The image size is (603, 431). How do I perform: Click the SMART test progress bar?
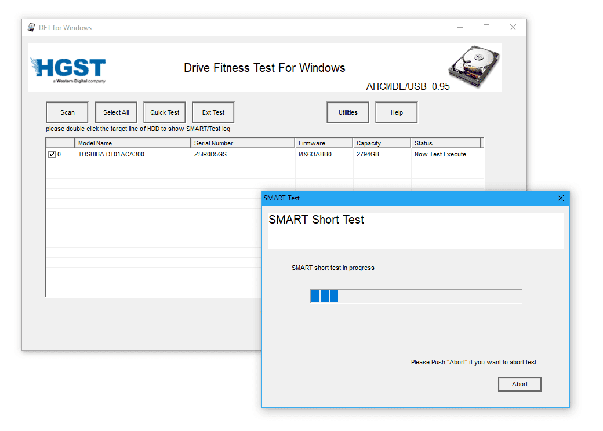416,296
